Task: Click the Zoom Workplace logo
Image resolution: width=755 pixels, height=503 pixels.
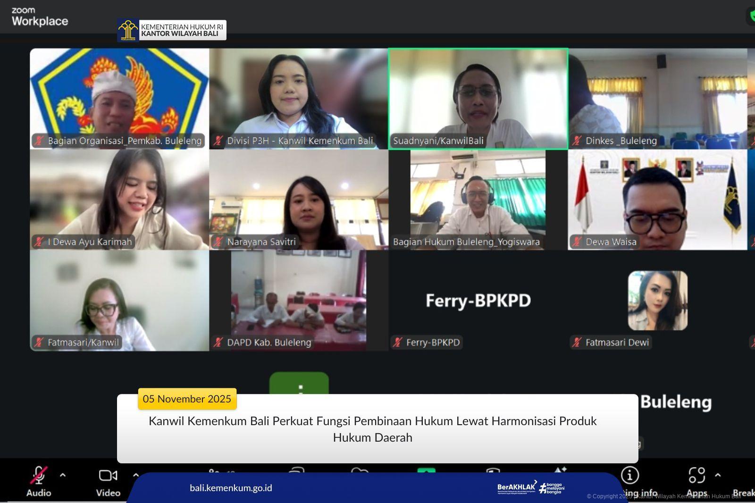Action: (40, 17)
